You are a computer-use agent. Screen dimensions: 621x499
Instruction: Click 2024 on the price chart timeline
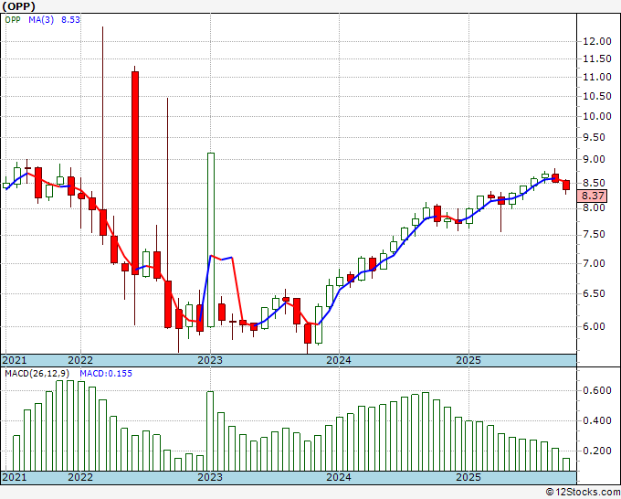339,360
